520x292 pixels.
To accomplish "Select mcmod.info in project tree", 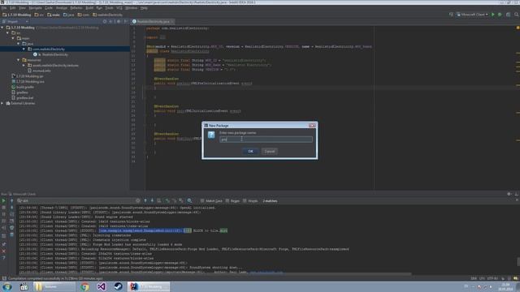I will (x=39, y=71).
